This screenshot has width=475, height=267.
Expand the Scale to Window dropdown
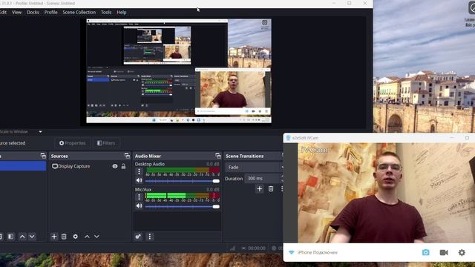(40, 132)
